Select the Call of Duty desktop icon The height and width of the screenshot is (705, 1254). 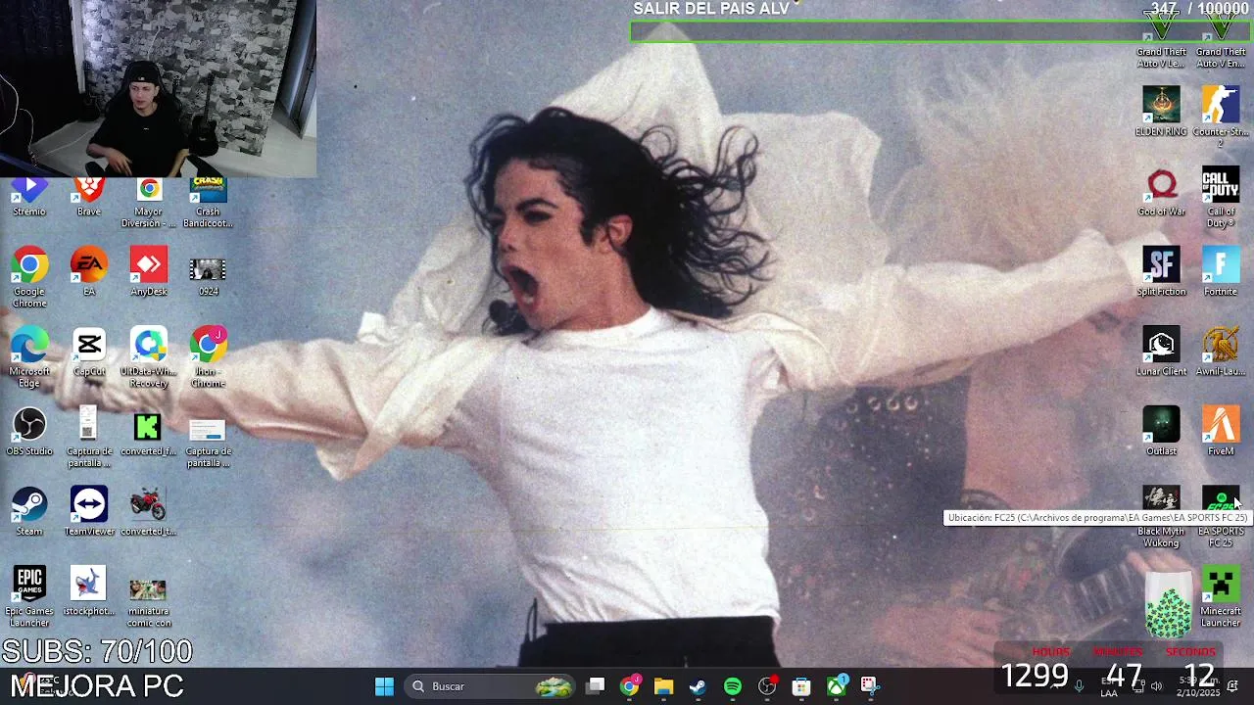(1221, 198)
